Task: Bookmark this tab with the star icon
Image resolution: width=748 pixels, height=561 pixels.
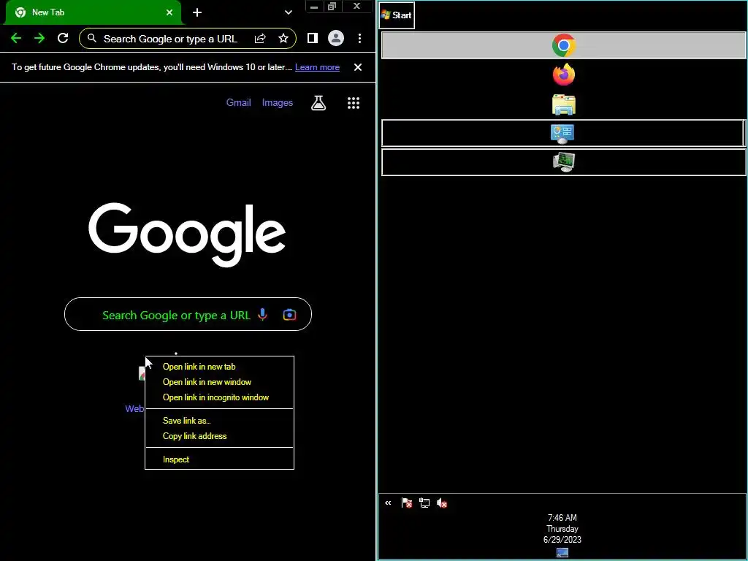Action: coord(283,38)
